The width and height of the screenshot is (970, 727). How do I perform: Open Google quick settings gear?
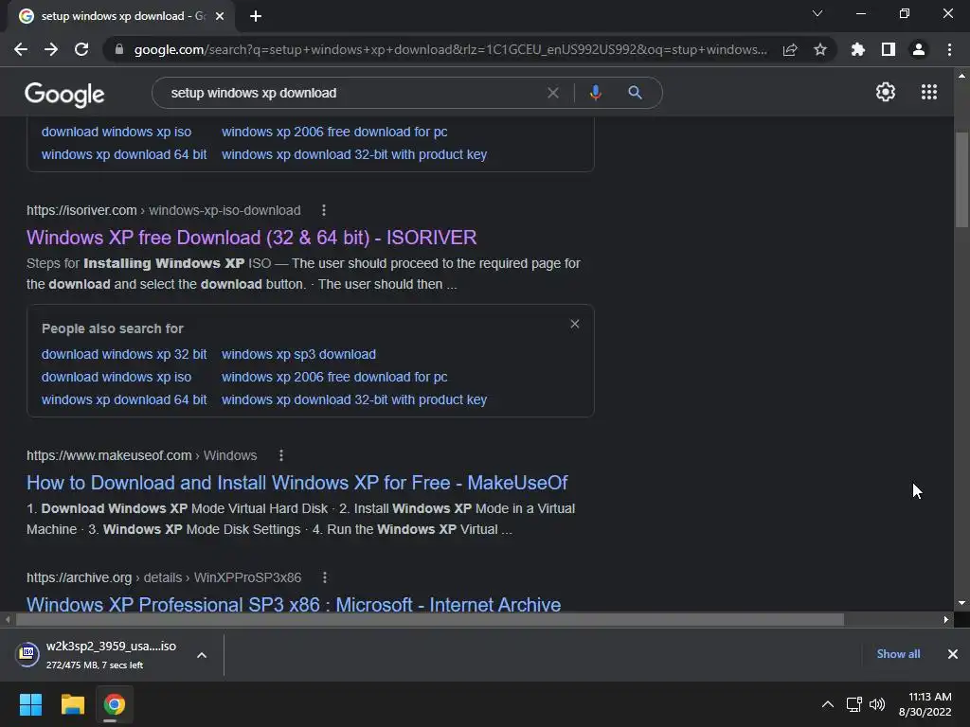coord(886,92)
